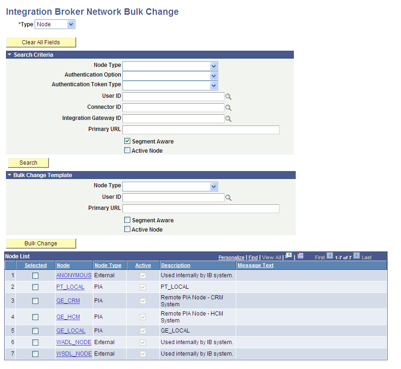Open the Node Type dropdown in Search Criteria
This screenshot has width=401, height=369.
point(213,65)
